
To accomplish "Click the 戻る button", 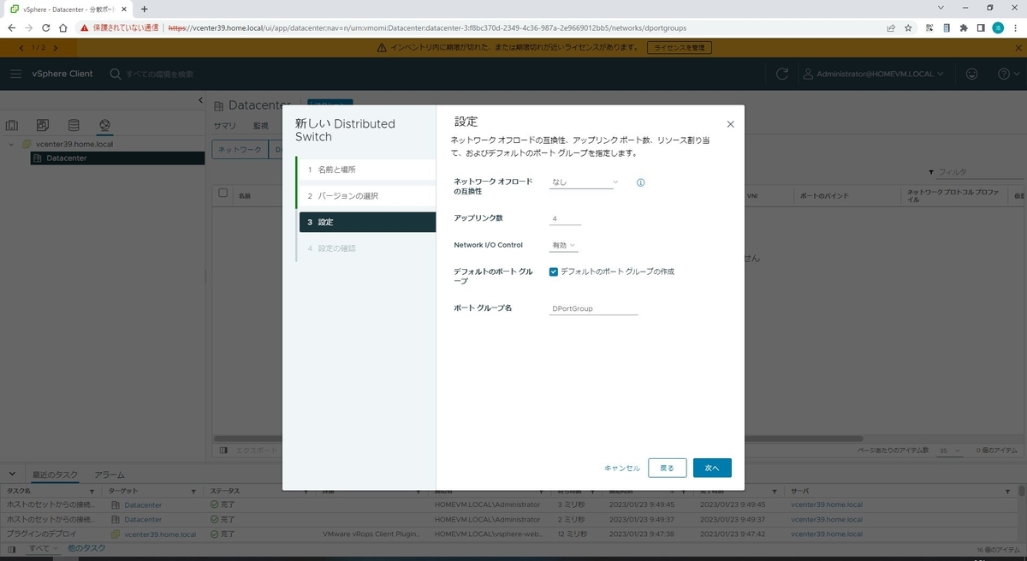I will coord(668,468).
